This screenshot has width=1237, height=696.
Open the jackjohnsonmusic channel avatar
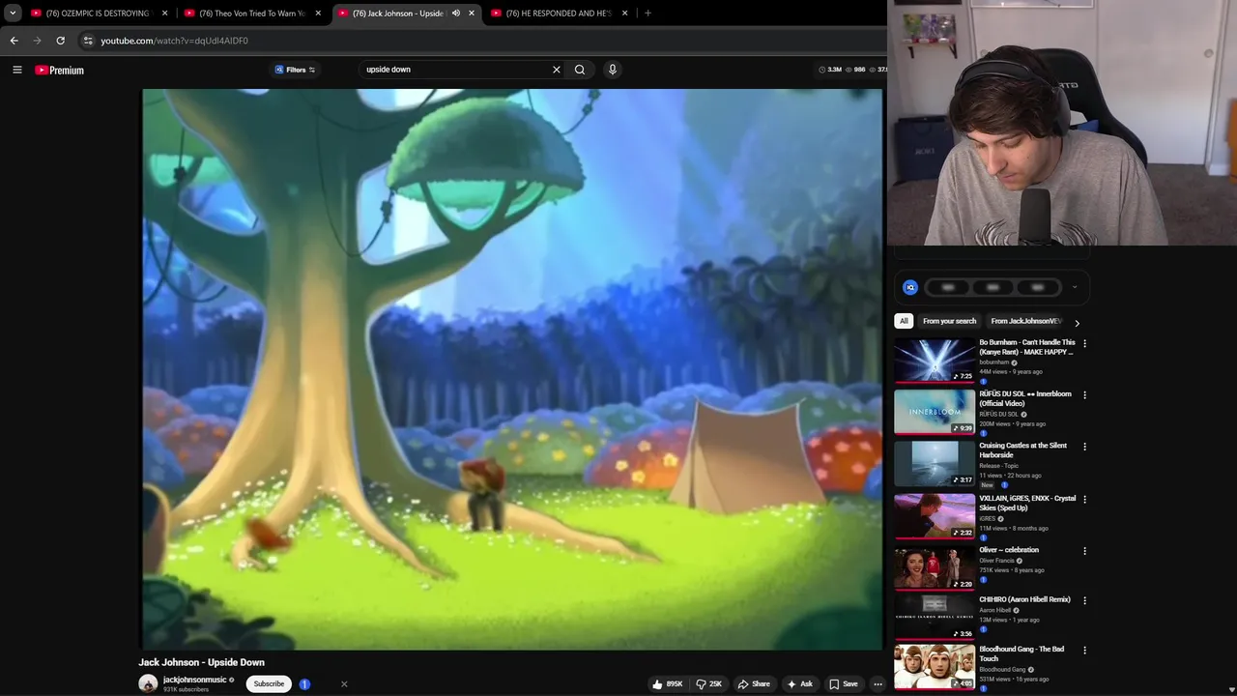click(148, 683)
